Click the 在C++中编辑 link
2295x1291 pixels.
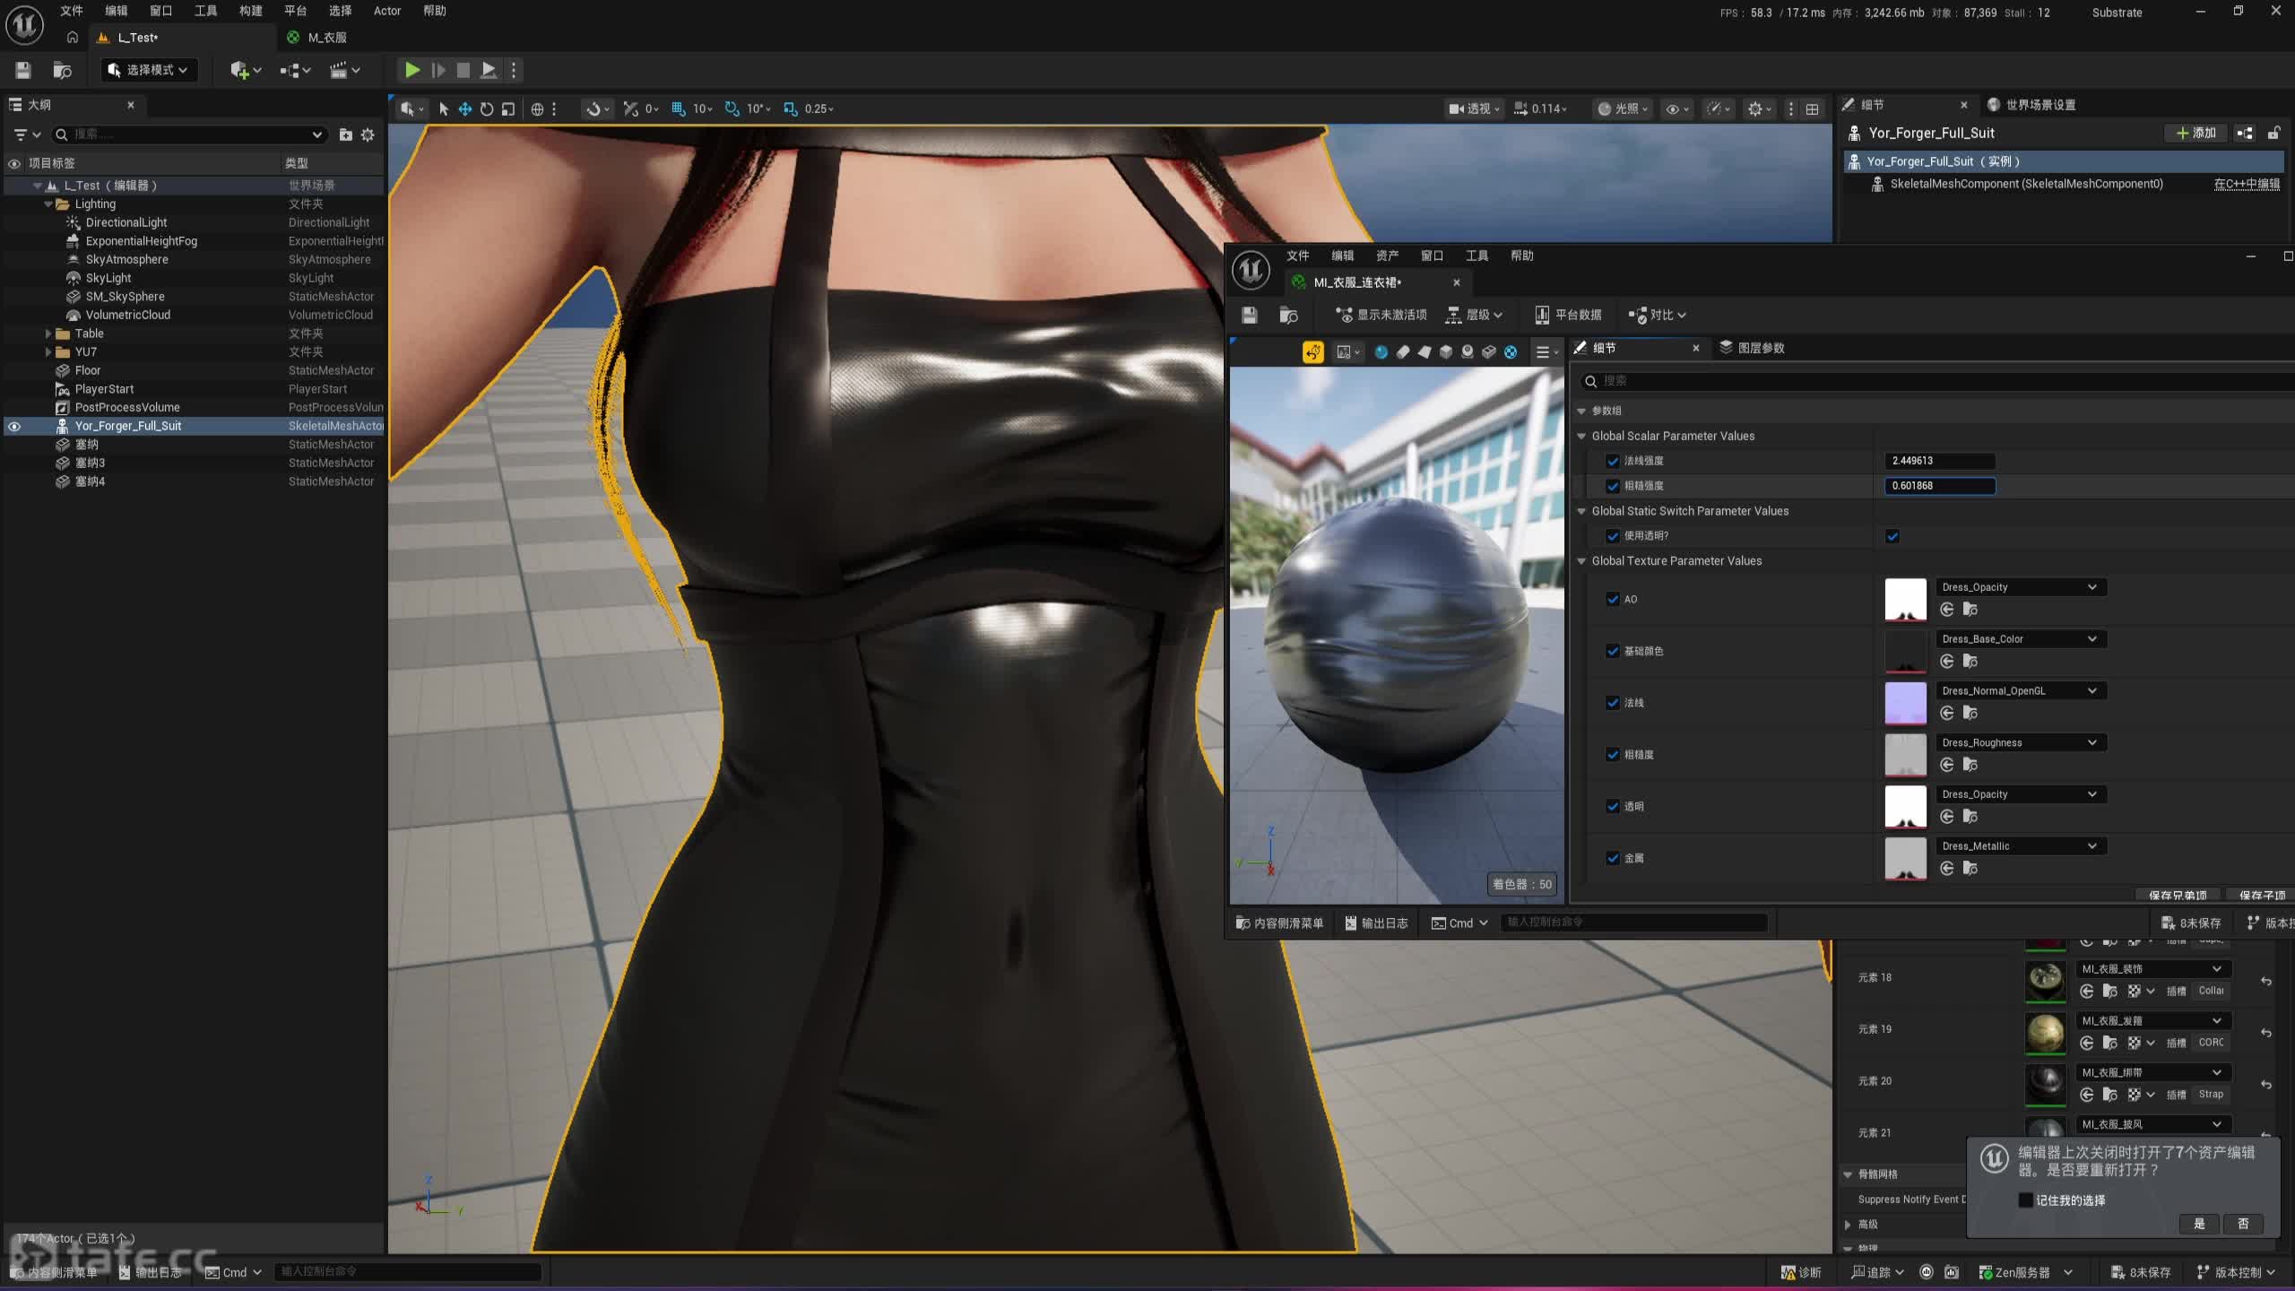(2247, 184)
